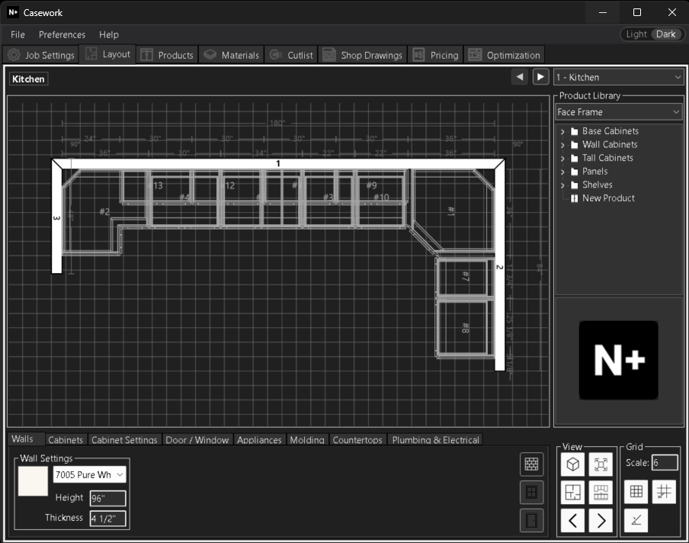Switch to Dark theme
Image resolution: width=689 pixels, height=543 pixels.
[x=665, y=34]
